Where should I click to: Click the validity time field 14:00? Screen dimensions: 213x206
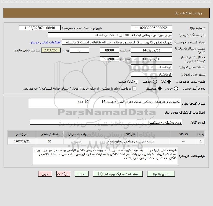coord(110,59)
